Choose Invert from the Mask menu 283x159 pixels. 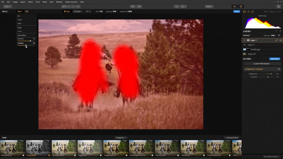pos(20,20)
